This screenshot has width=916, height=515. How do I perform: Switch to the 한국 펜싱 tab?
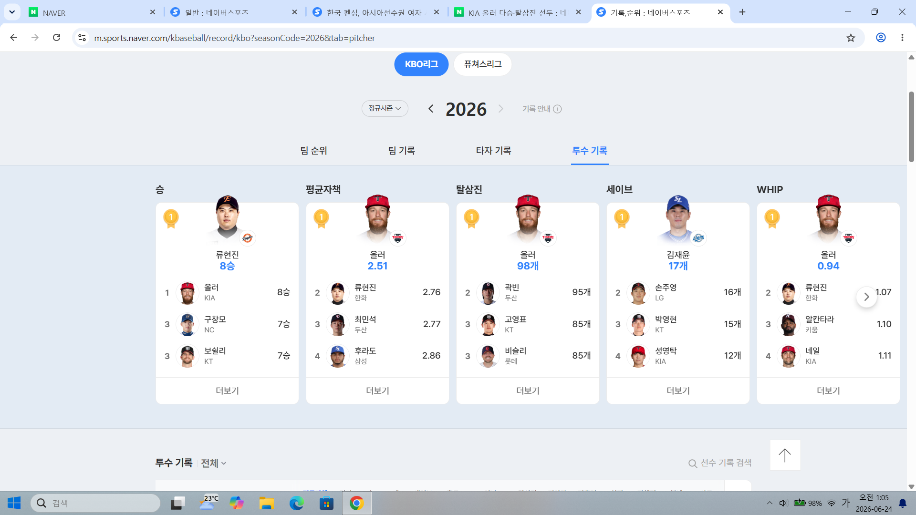[376, 12]
